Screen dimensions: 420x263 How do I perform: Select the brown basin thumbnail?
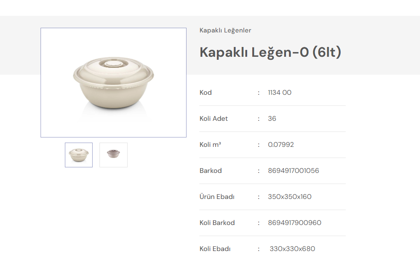pos(114,155)
